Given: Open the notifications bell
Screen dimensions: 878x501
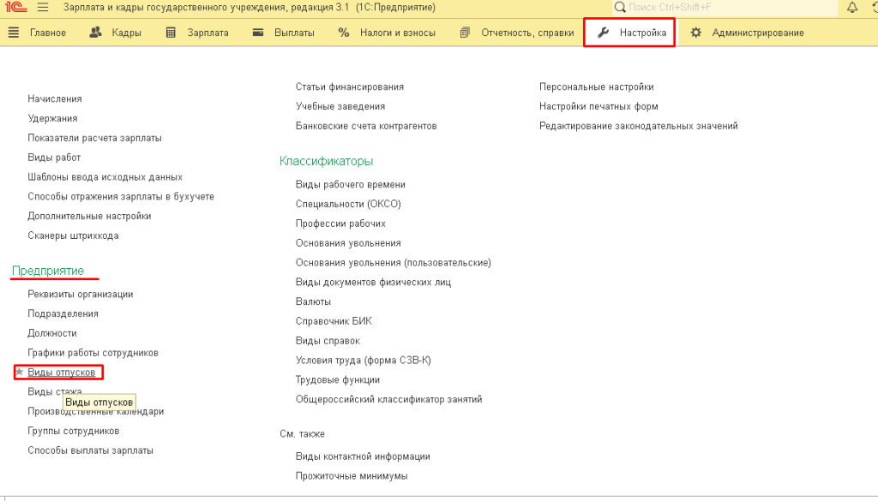Looking at the screenshot, I should pos(851,8).
